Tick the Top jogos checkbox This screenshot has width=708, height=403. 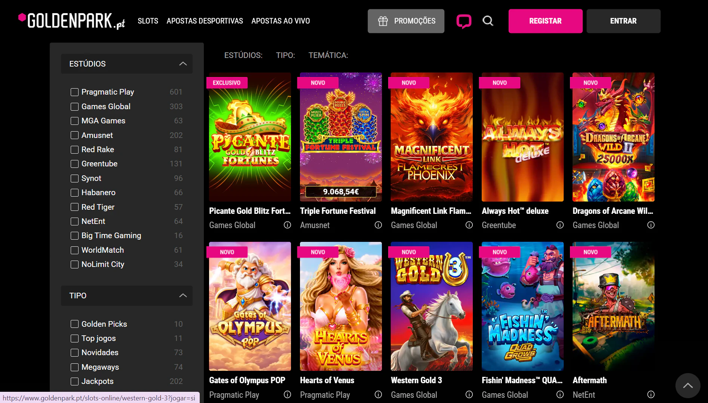coord(74,338)
